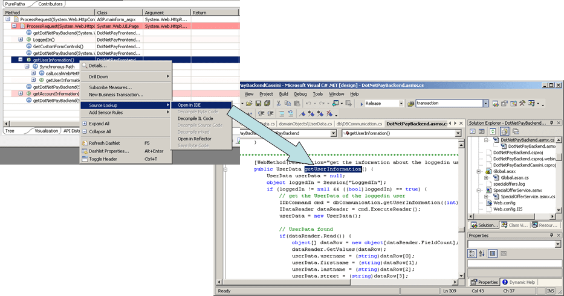Collapse the getUserInformation() tree node
564x296 pixels.
[x=21, y=60]
